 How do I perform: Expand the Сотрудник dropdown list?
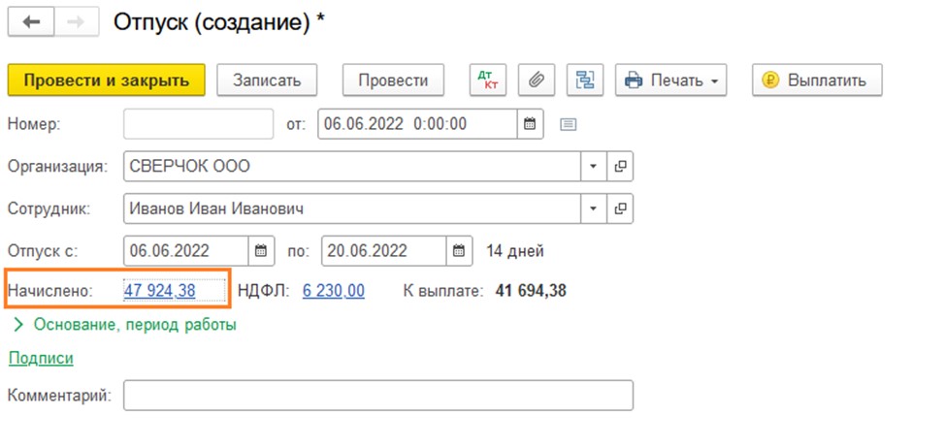594,208
